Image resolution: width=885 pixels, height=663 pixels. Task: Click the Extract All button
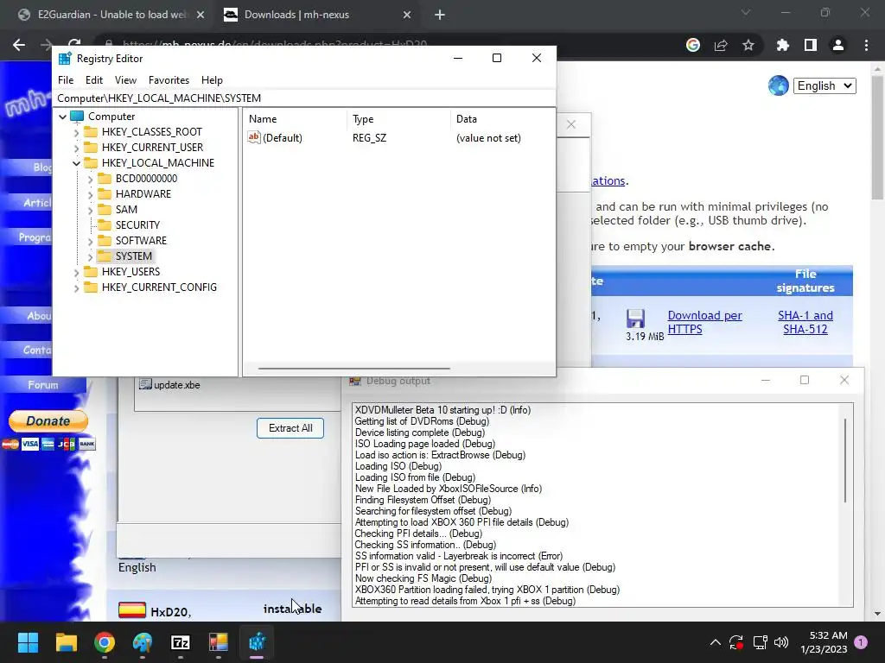[290, 428]
